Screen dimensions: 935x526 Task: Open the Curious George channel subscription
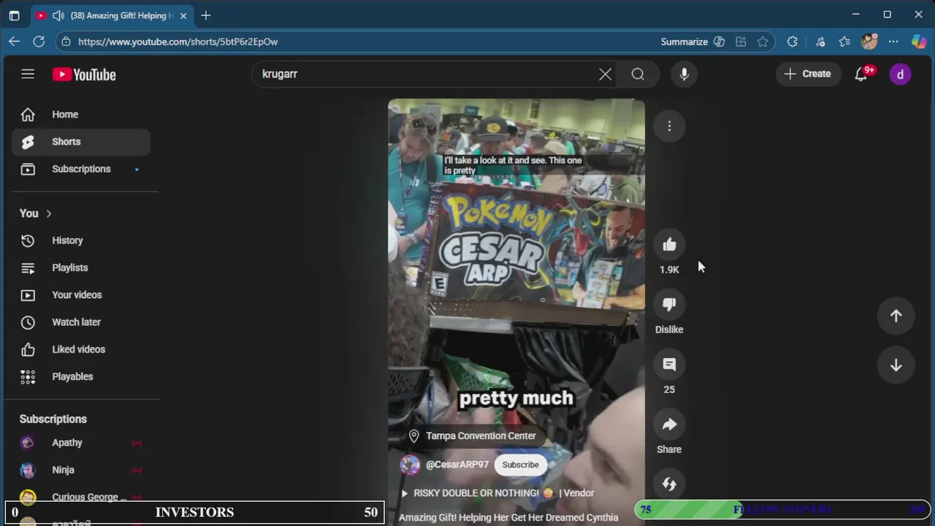(81, 497)
